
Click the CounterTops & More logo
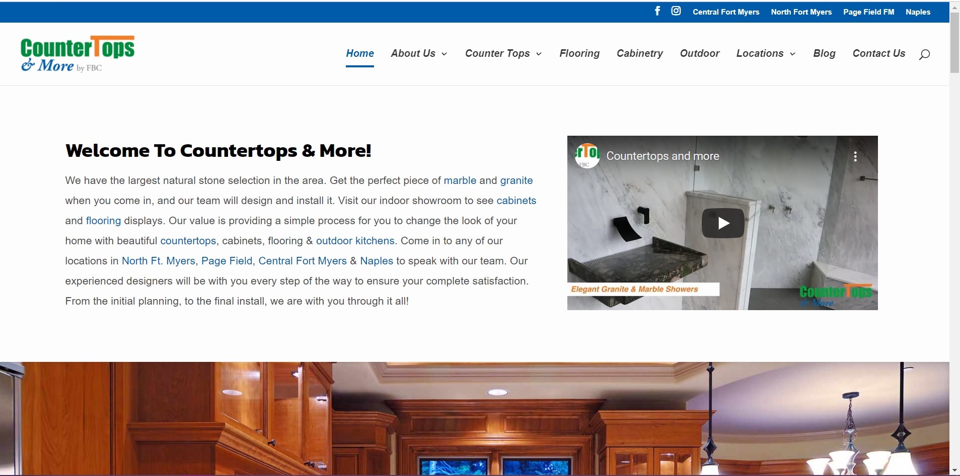[78, 54]
